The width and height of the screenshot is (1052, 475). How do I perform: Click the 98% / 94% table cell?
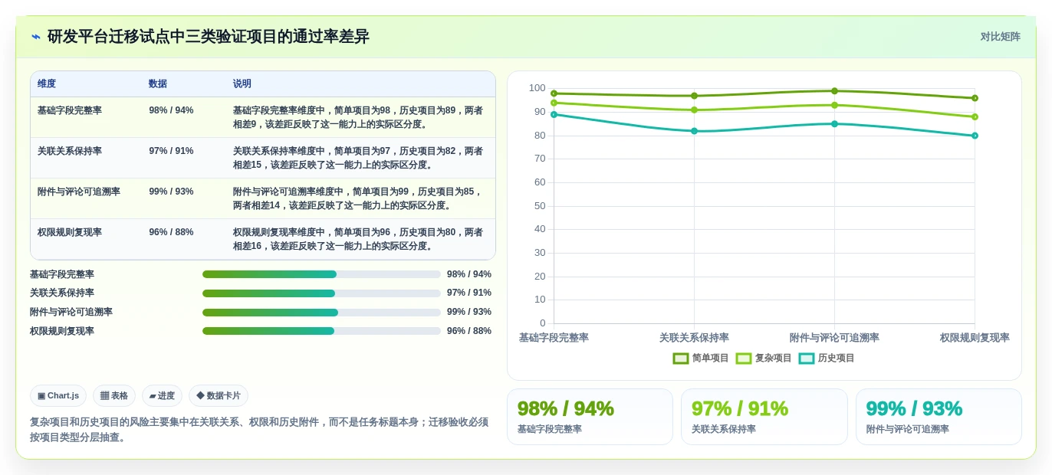click(x=171, y=110)
